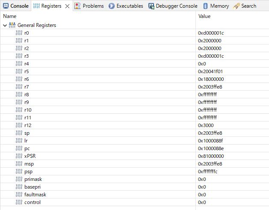Image resolution: width=269 pixels, height=210 pixels.
Task: Click the register icon beside r0
Action: 19,33
